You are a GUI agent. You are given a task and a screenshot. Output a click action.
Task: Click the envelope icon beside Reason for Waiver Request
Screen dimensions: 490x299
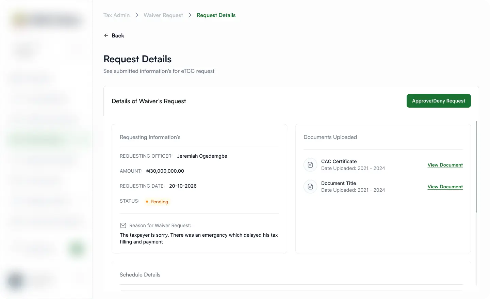(x=123, y=225)
